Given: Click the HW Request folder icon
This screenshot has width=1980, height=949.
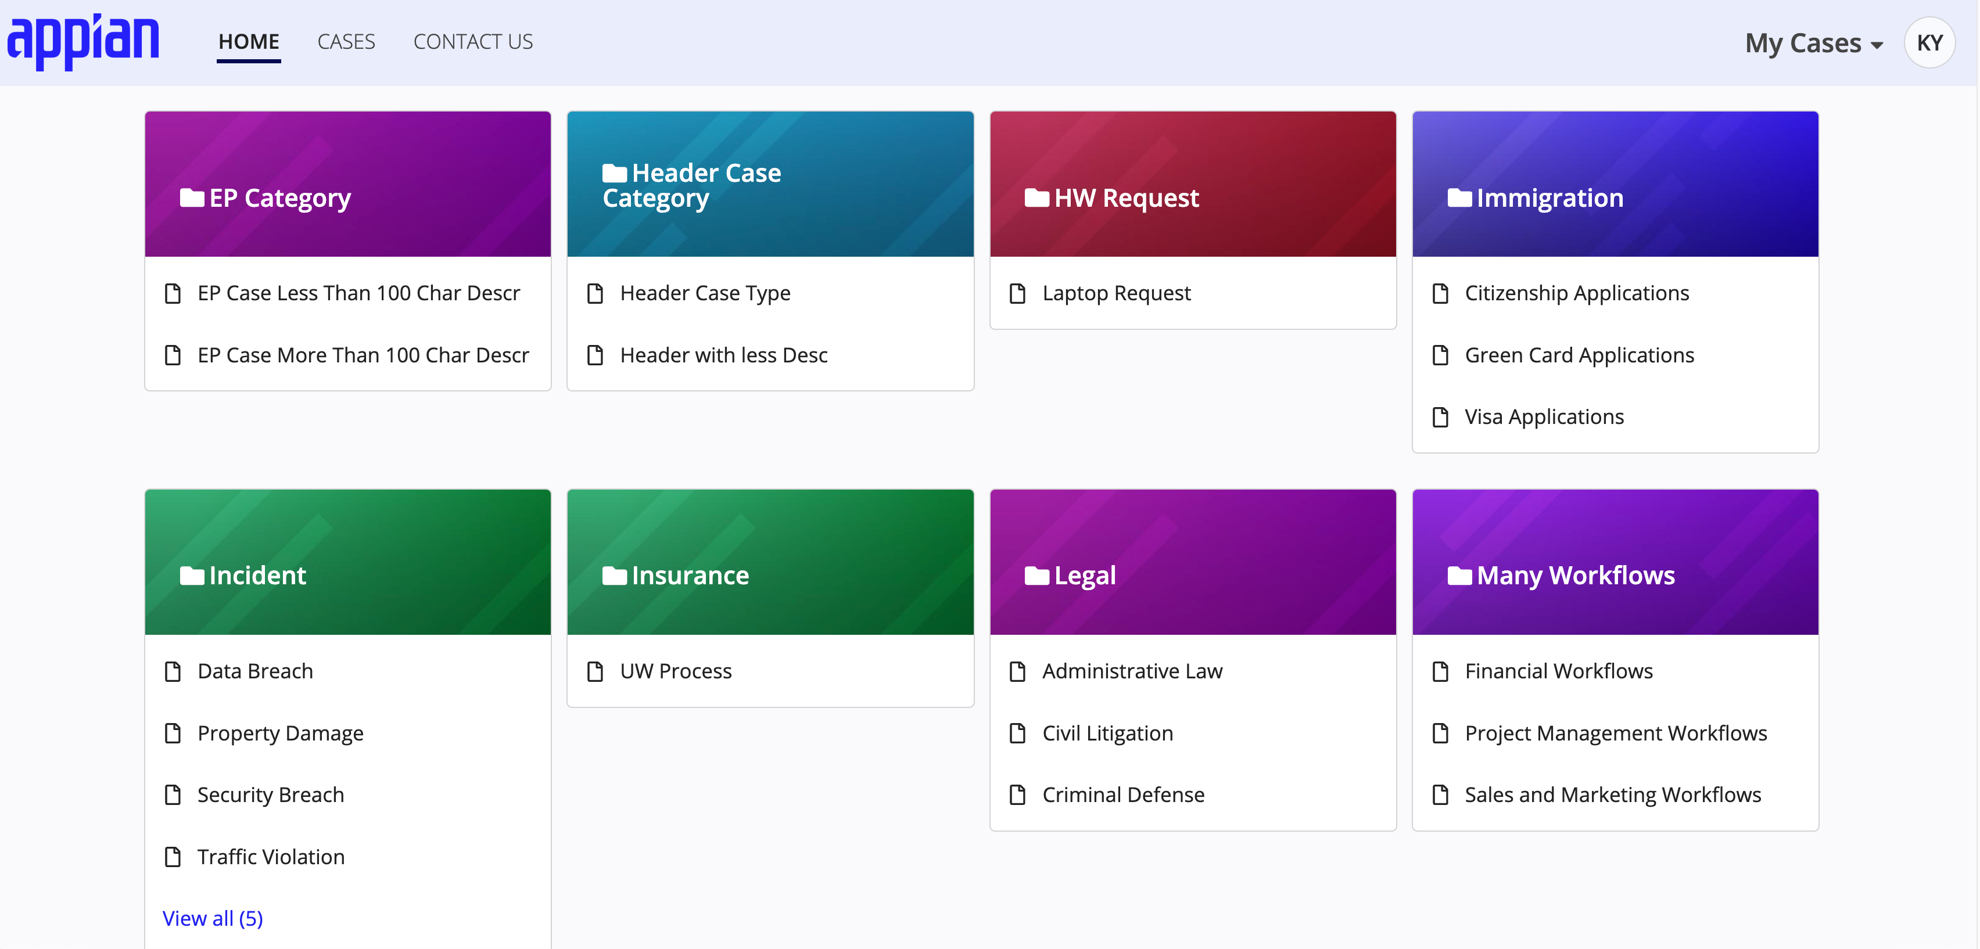Looking at the screenshot, I should pos(1037,198).
